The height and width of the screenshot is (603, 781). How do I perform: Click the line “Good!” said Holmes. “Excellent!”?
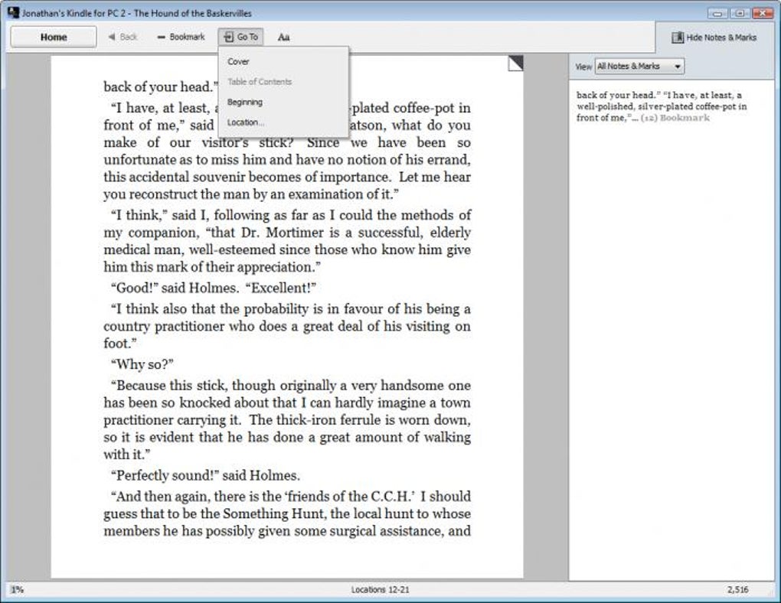pos(213,288)
